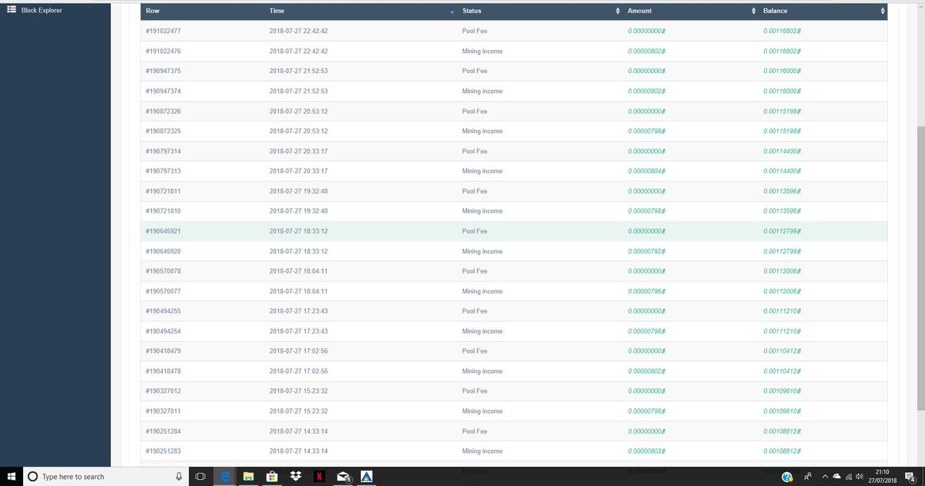Screen dimensions: 925x486
Task: Click time 2018-07-27 17:02:56 in row #190418478
Action: (x=298, y=371)
